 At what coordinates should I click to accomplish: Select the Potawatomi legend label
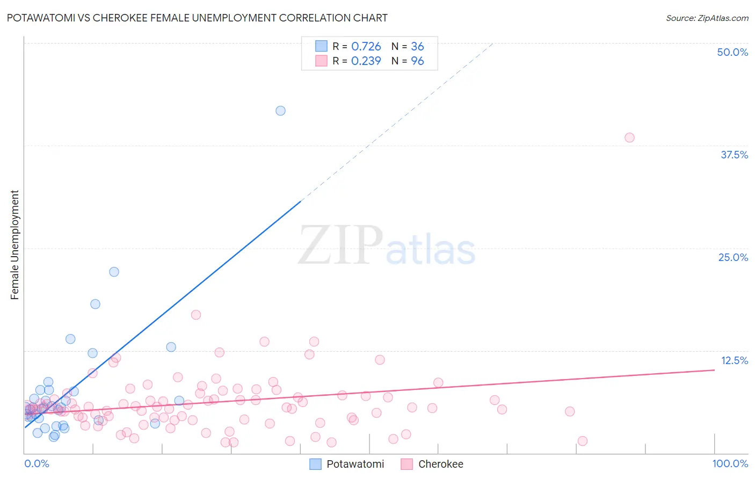[355, 464]
